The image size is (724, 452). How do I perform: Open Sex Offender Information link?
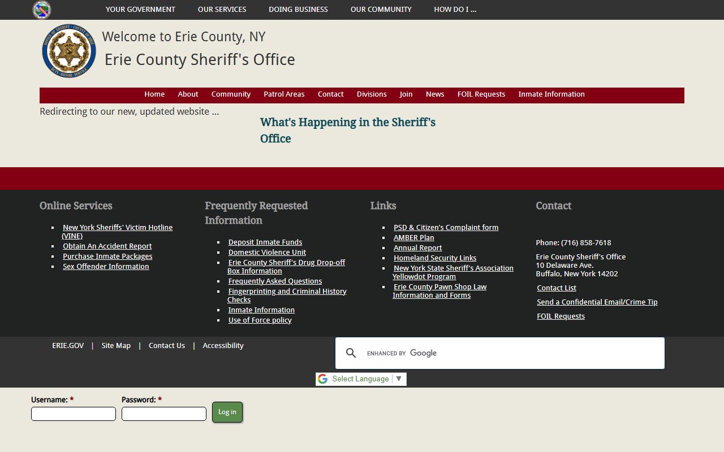[x=106, y=267]
